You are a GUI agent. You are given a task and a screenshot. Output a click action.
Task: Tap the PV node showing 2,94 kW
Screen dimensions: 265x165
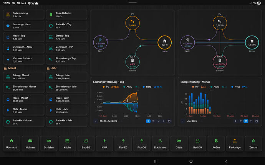coord(132,23)
